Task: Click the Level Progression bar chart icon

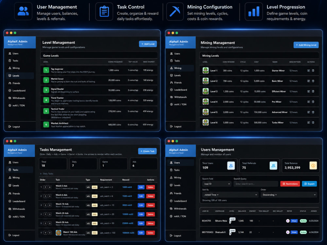Action: click(254, 11)
